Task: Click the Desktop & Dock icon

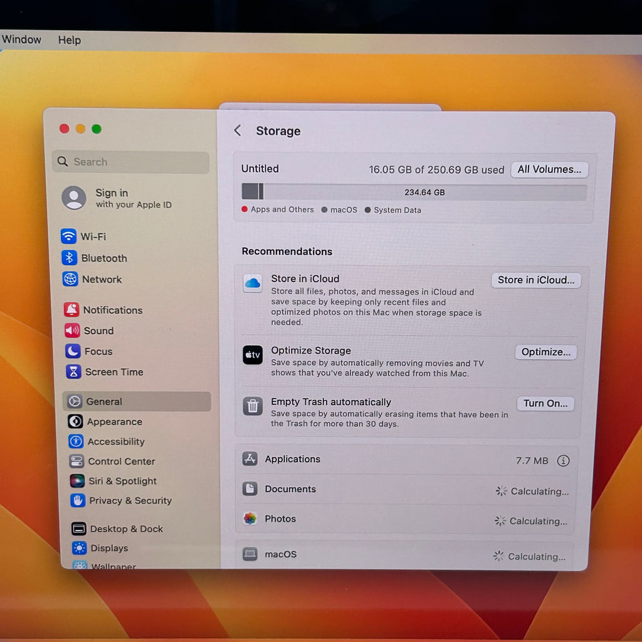Action: pos(78,529)
